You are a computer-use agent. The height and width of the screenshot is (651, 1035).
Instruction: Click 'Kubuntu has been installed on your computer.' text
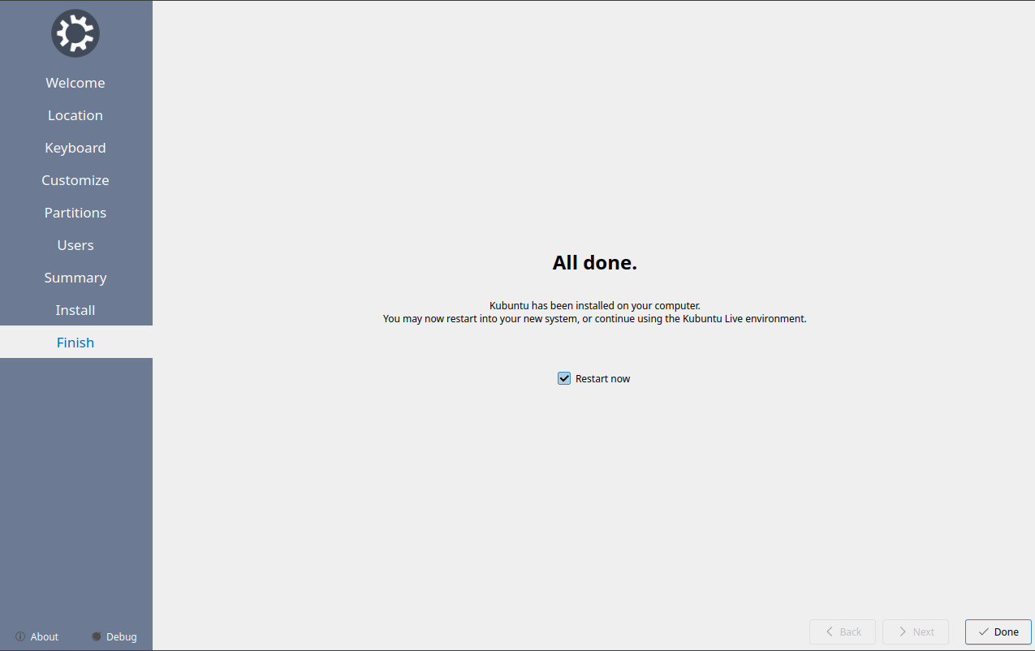[595, 306]
